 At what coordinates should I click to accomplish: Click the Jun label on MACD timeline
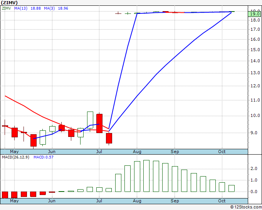click(52, 201)
